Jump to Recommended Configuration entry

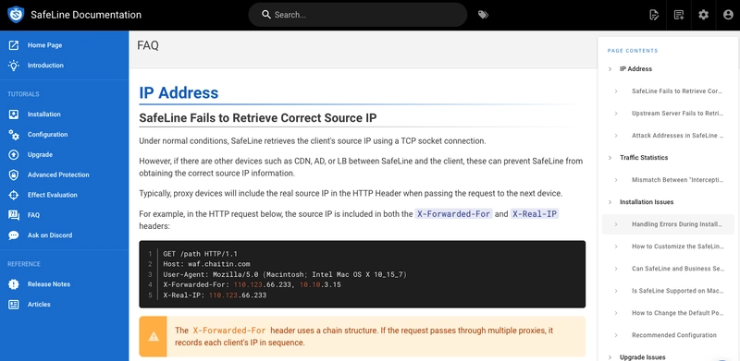(x=674, y=335)
